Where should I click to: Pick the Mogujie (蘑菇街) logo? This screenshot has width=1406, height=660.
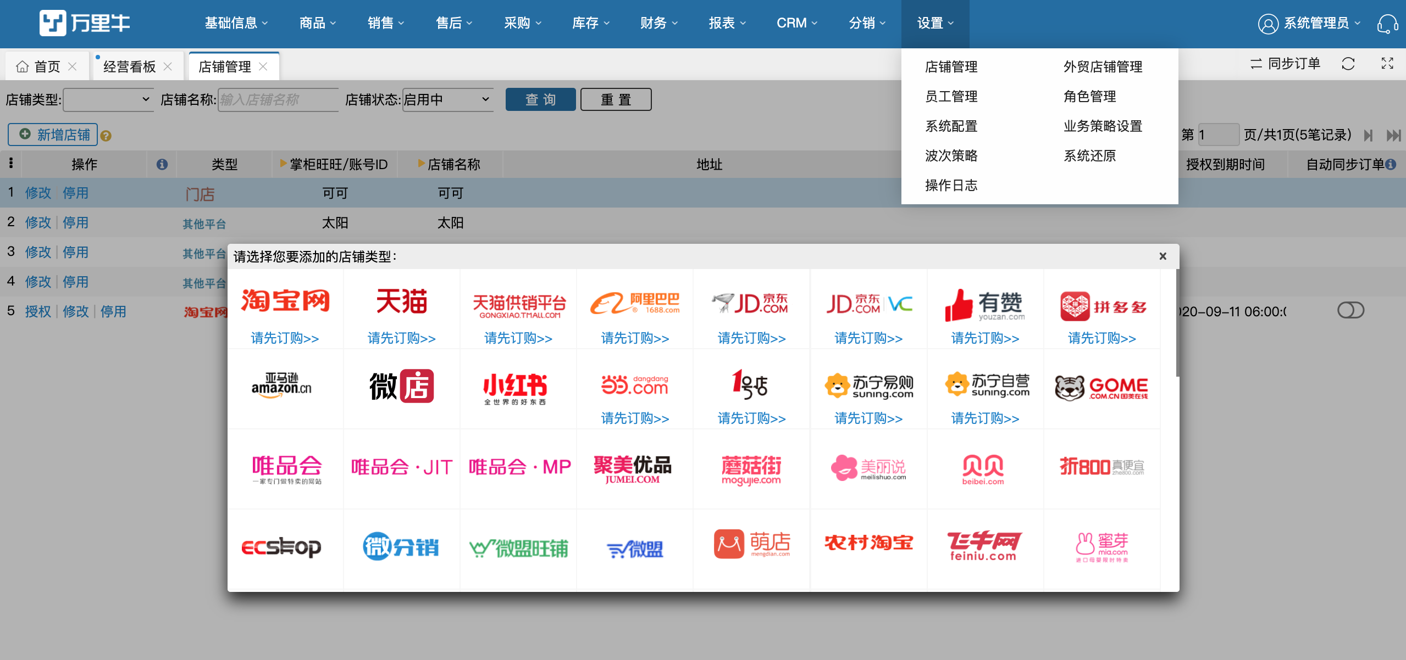(x=751, y=471)
